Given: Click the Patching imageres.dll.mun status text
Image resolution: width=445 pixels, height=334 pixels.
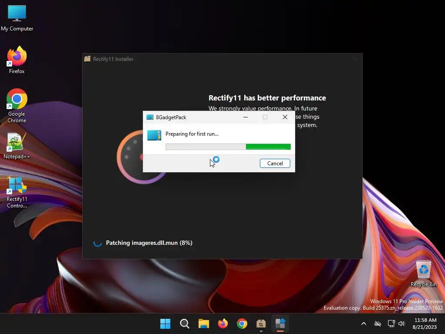Looking at the screenshot, I should point(149,243).
